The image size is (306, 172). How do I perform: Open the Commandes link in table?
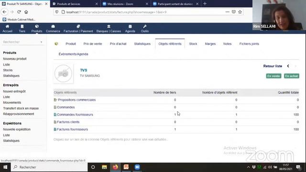tap(66, 107)
